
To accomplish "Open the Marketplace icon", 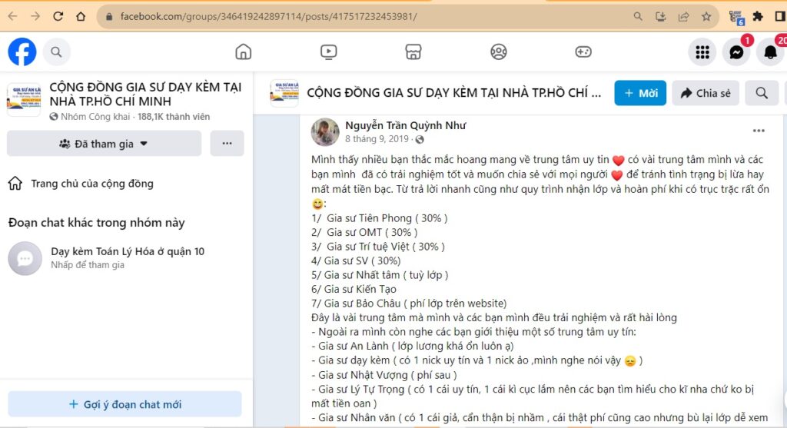I will (x=413, y=51).
